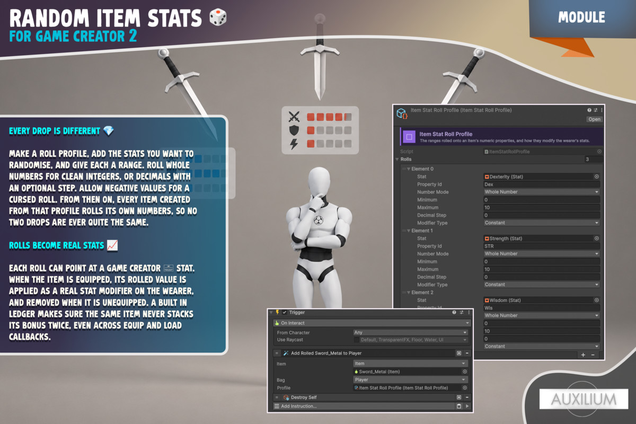
Task: Open help for Item Stat Roll Profile inspector
Action: pos(589,110)
